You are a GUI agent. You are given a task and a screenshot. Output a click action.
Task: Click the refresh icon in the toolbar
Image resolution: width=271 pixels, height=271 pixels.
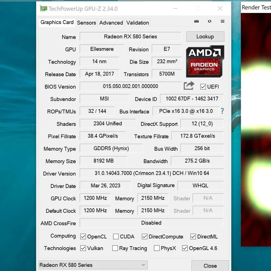[210, 21]
